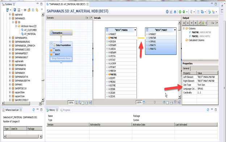Click zoom out magnifier in Scenario pane
The width and height of the screenshot is (226, 142).
pyautogui.click(x=76, y=103)
